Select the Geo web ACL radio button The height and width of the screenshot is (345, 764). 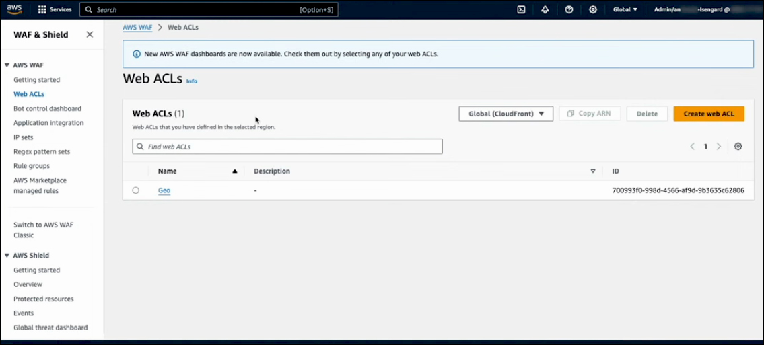(x=136, y=190)
